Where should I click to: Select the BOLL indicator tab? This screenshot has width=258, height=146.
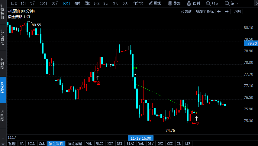coord(31,144)
